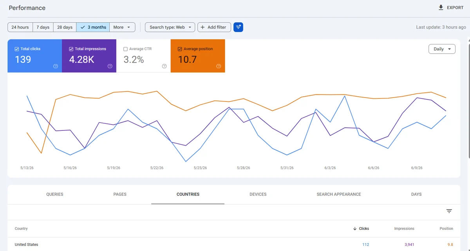Toggle the Total clicks checkbox
Viewport: 470px width, 251px height.
16,49
